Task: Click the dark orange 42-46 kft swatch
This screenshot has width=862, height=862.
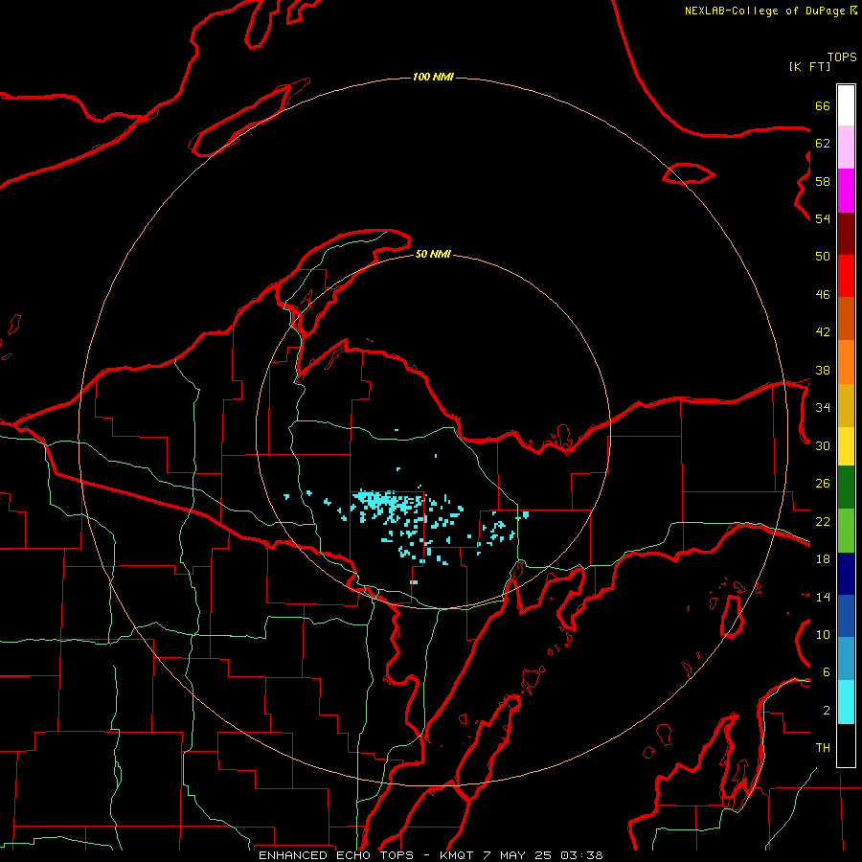Action: point(846,319)
